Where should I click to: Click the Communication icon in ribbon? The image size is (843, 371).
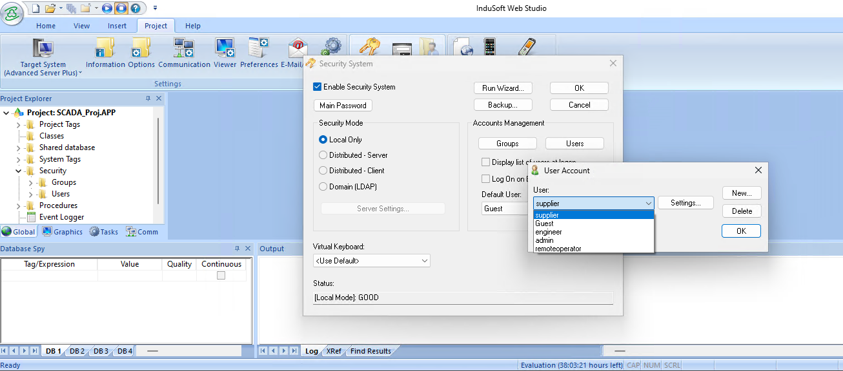tap(184, 49)
